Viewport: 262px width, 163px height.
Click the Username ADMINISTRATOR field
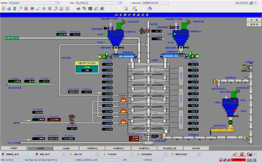point(155,3)
